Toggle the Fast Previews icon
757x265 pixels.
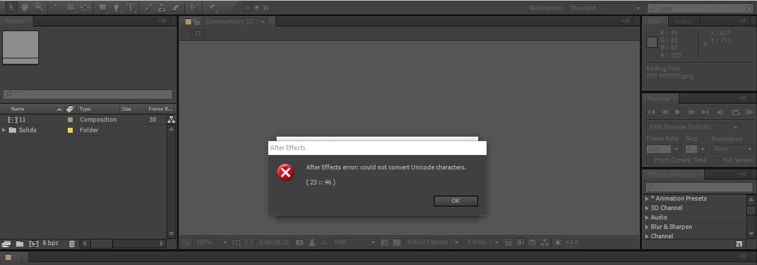(x=520, y=242)
